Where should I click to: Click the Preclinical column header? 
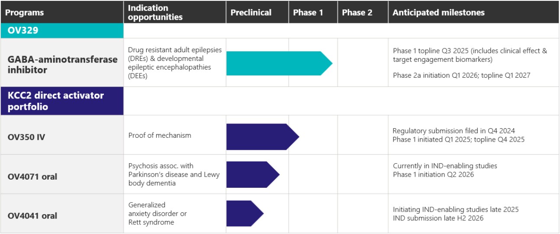click(251, 13)
